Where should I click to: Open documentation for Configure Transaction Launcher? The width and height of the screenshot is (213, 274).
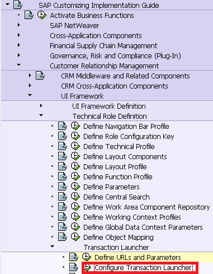74,267
